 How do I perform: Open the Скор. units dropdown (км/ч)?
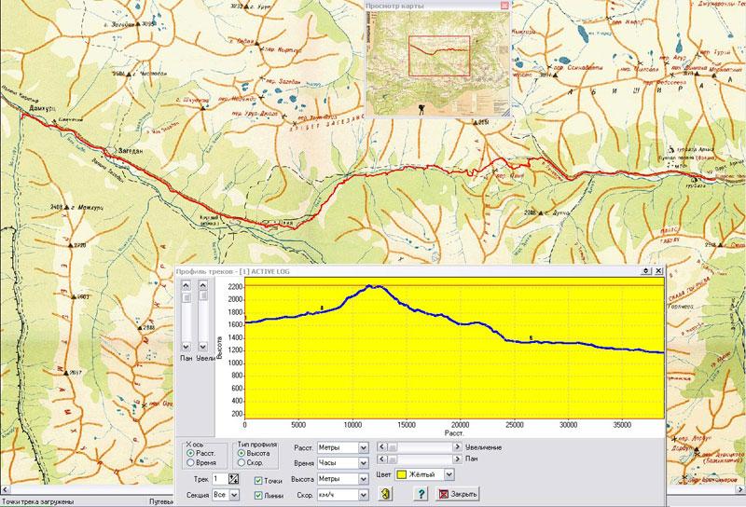coord(364,495)
